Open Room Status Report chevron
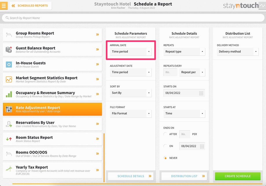Image resolution: width=266 pixels, height=186 pixels. pyautogui.click(x=97, y=139)
